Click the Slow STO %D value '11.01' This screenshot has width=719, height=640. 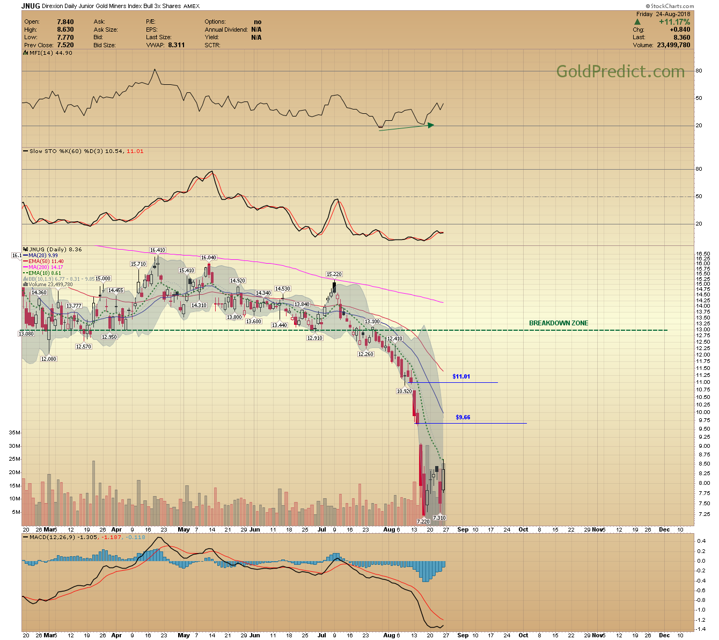135,151
